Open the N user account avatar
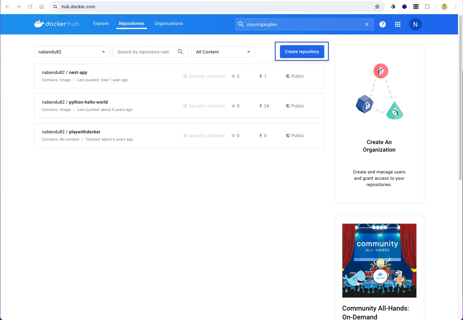This screenshot has width=463, height=320. point(415,24)
